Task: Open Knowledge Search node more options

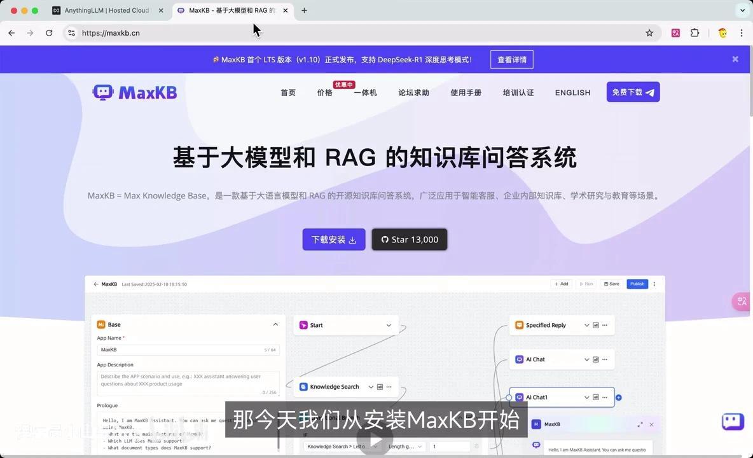Action: (x=389, y=387)
